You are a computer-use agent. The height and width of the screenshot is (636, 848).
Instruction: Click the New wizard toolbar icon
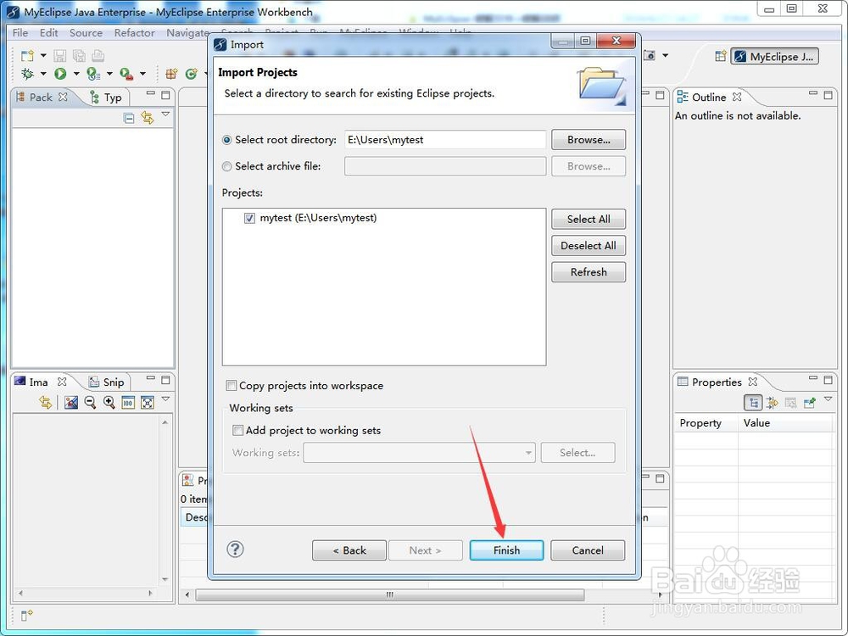click(27, 56)
